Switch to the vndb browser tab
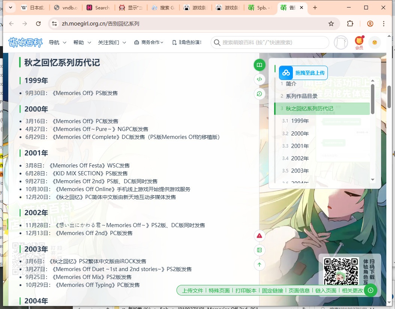The width and height of the screenshot is (395, 309). [66, 7]
